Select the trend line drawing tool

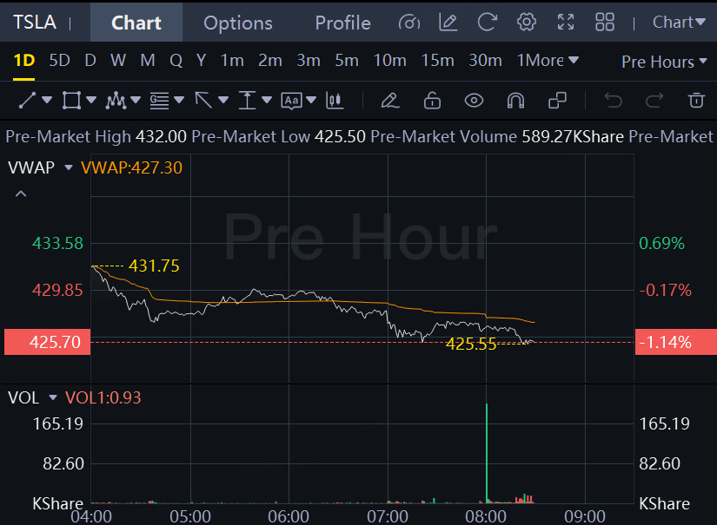27,101
